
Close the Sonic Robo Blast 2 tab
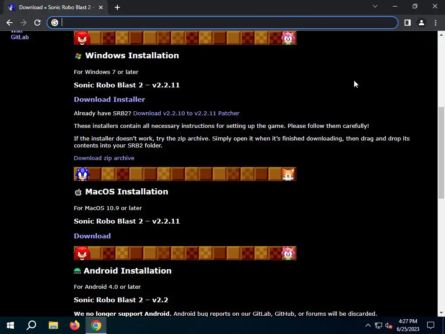pyautogui.click(x=101, y=7)
